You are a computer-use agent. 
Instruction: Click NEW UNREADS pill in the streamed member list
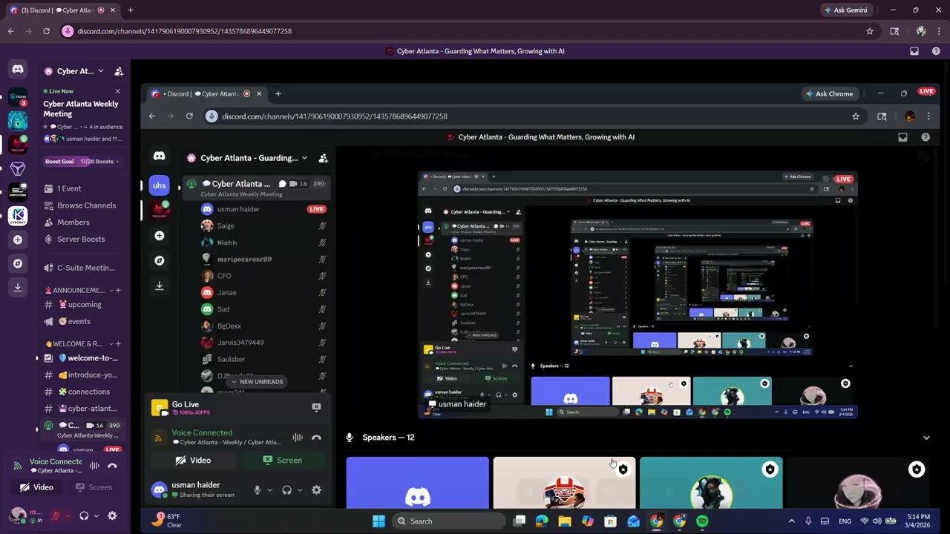pyautogui.click(x=256, y=382)
